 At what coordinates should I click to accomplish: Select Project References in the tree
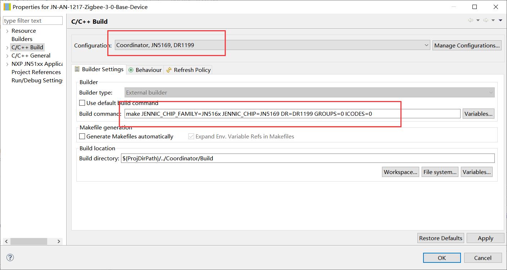pos(36,72)
